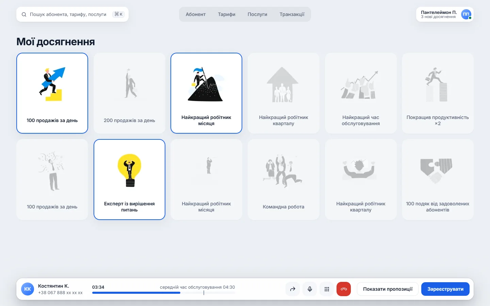
Task: Click the '03:34' call timer
Action: click(x=98, y=287)
